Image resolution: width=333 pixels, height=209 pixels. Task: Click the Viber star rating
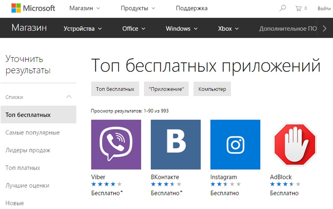click(x=107, y=184)
